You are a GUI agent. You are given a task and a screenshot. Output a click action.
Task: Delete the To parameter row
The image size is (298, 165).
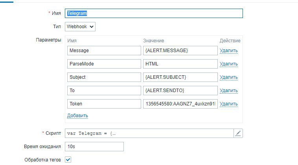click(229, 91)
